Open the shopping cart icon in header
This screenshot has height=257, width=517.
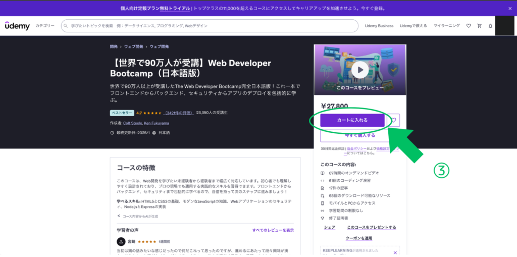(480, 26)
